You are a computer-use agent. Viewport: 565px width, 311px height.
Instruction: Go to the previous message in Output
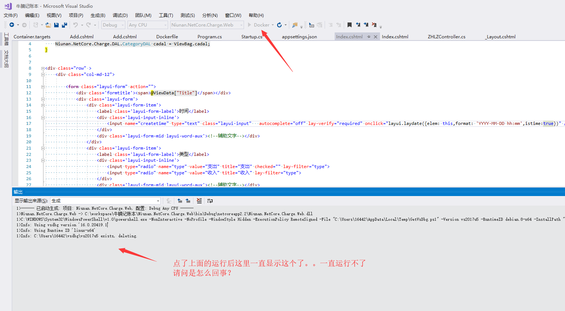point(180,201)
